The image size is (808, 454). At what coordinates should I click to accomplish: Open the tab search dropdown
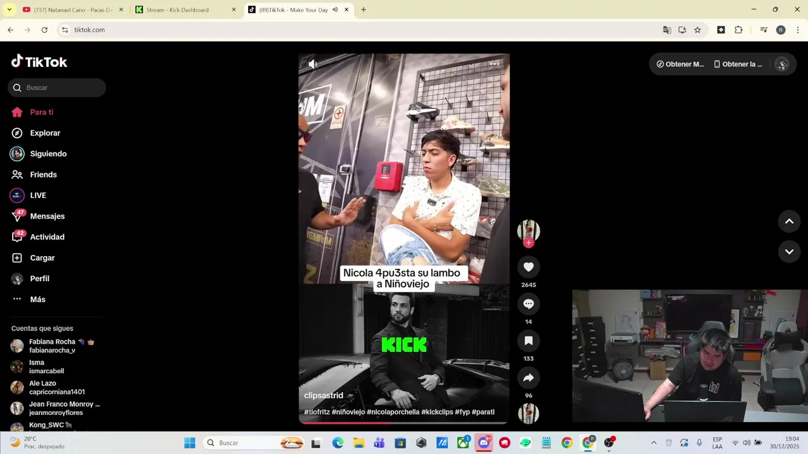(x=9, y=9)
